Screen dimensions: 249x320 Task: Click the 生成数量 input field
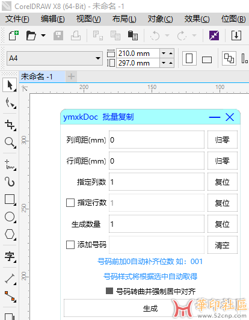[x=156, y=224]
